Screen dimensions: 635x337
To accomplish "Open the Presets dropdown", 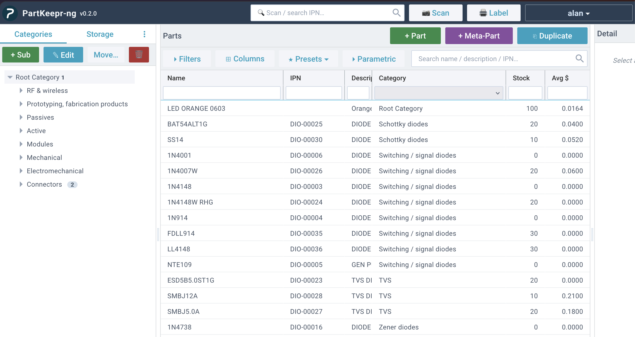I will 308,59.
